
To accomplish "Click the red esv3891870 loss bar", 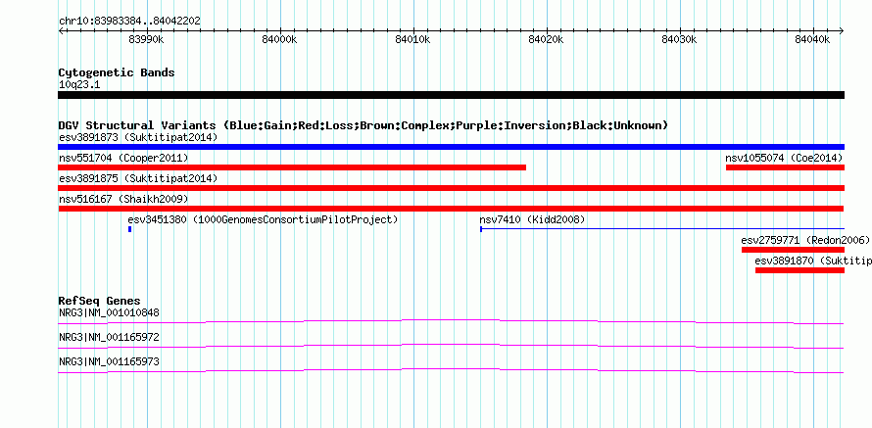I will 799,270.
